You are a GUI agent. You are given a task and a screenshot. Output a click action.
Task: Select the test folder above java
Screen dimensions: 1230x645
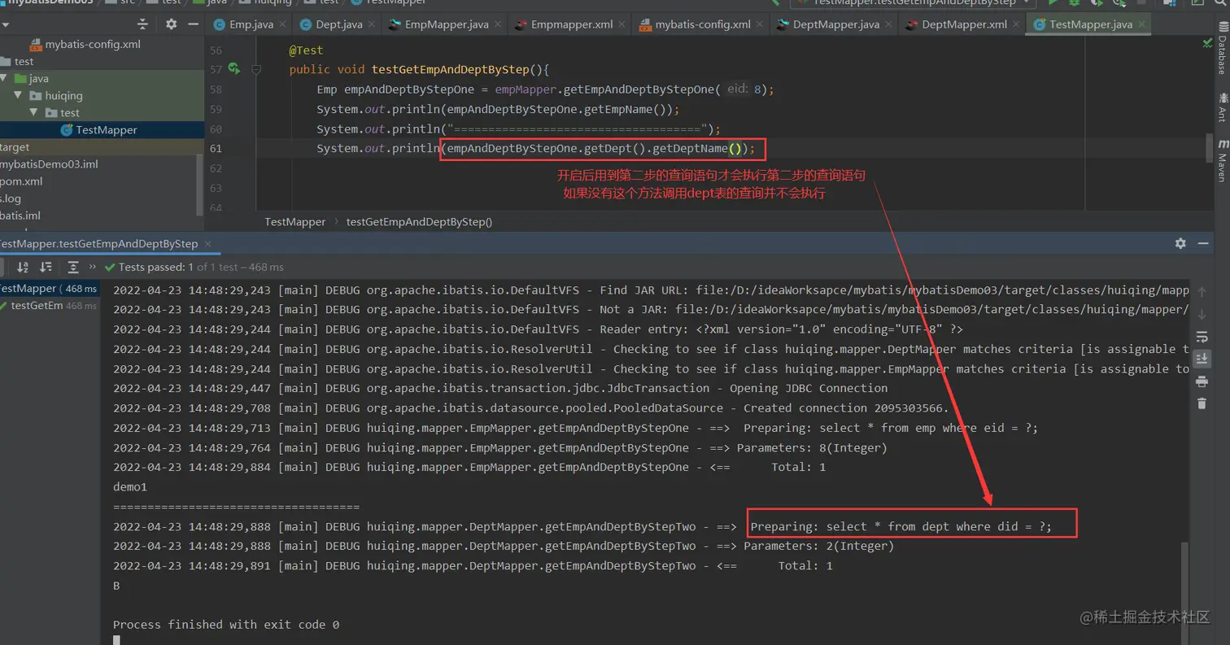tap(18, 61)
